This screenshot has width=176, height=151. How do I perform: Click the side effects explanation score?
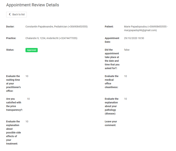tap(27, 122)
